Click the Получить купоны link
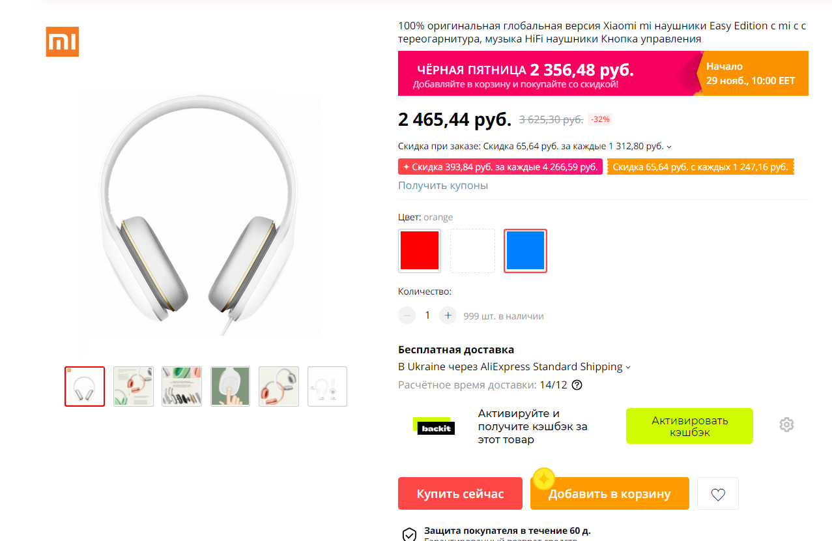The width and height of the screenshot is (832, 541). [x=443, y=185]
